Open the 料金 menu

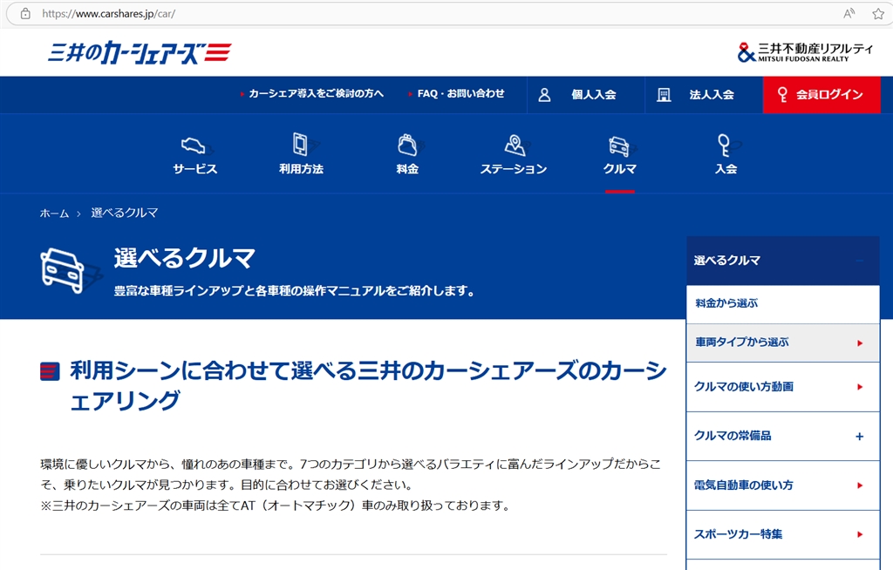pyautogui.click(x=408, y=168)
